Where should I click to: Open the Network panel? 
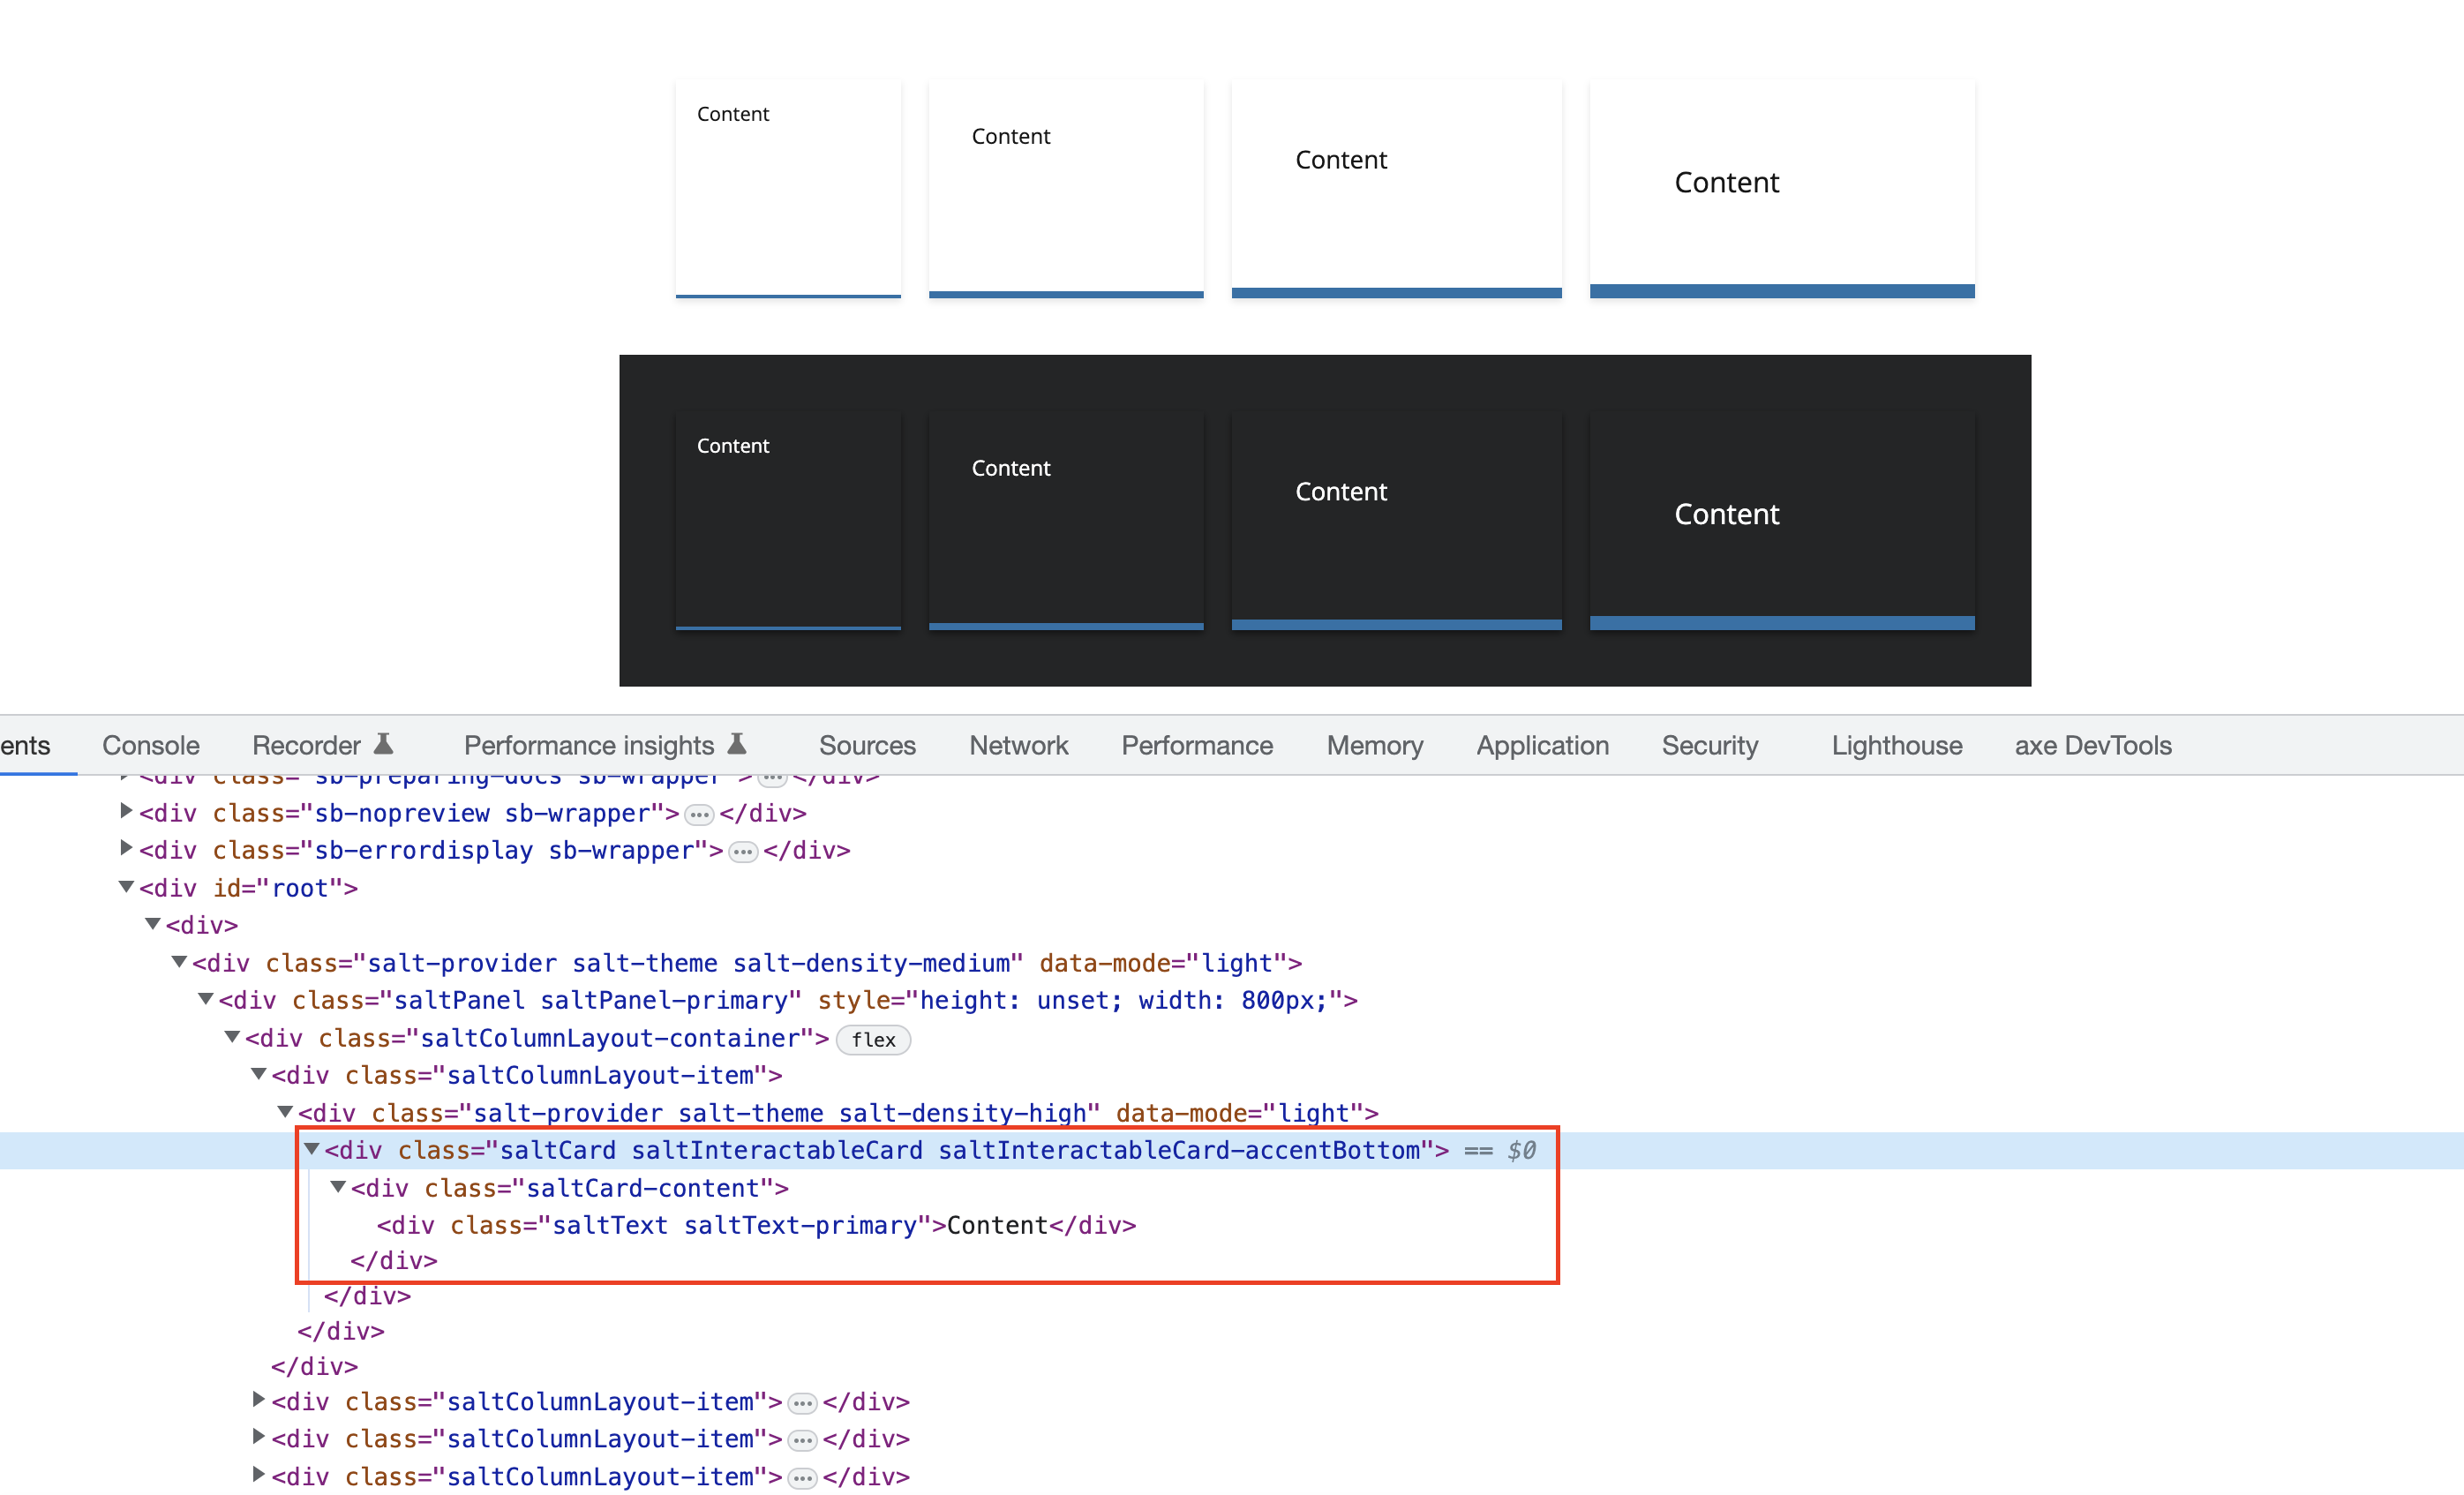point(1018,745)
